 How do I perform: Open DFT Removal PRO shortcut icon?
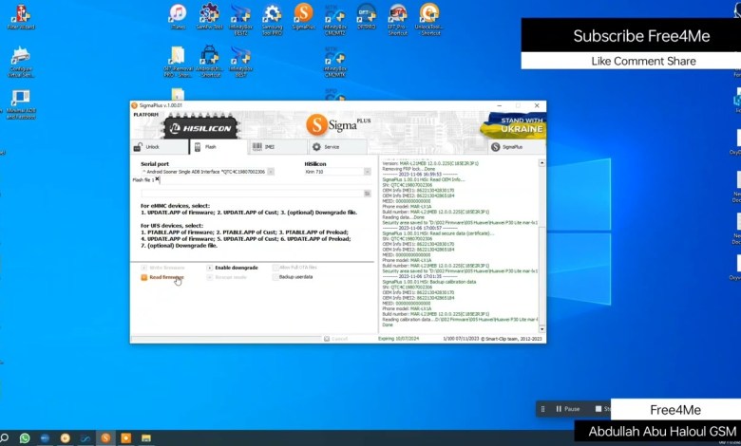178,62
